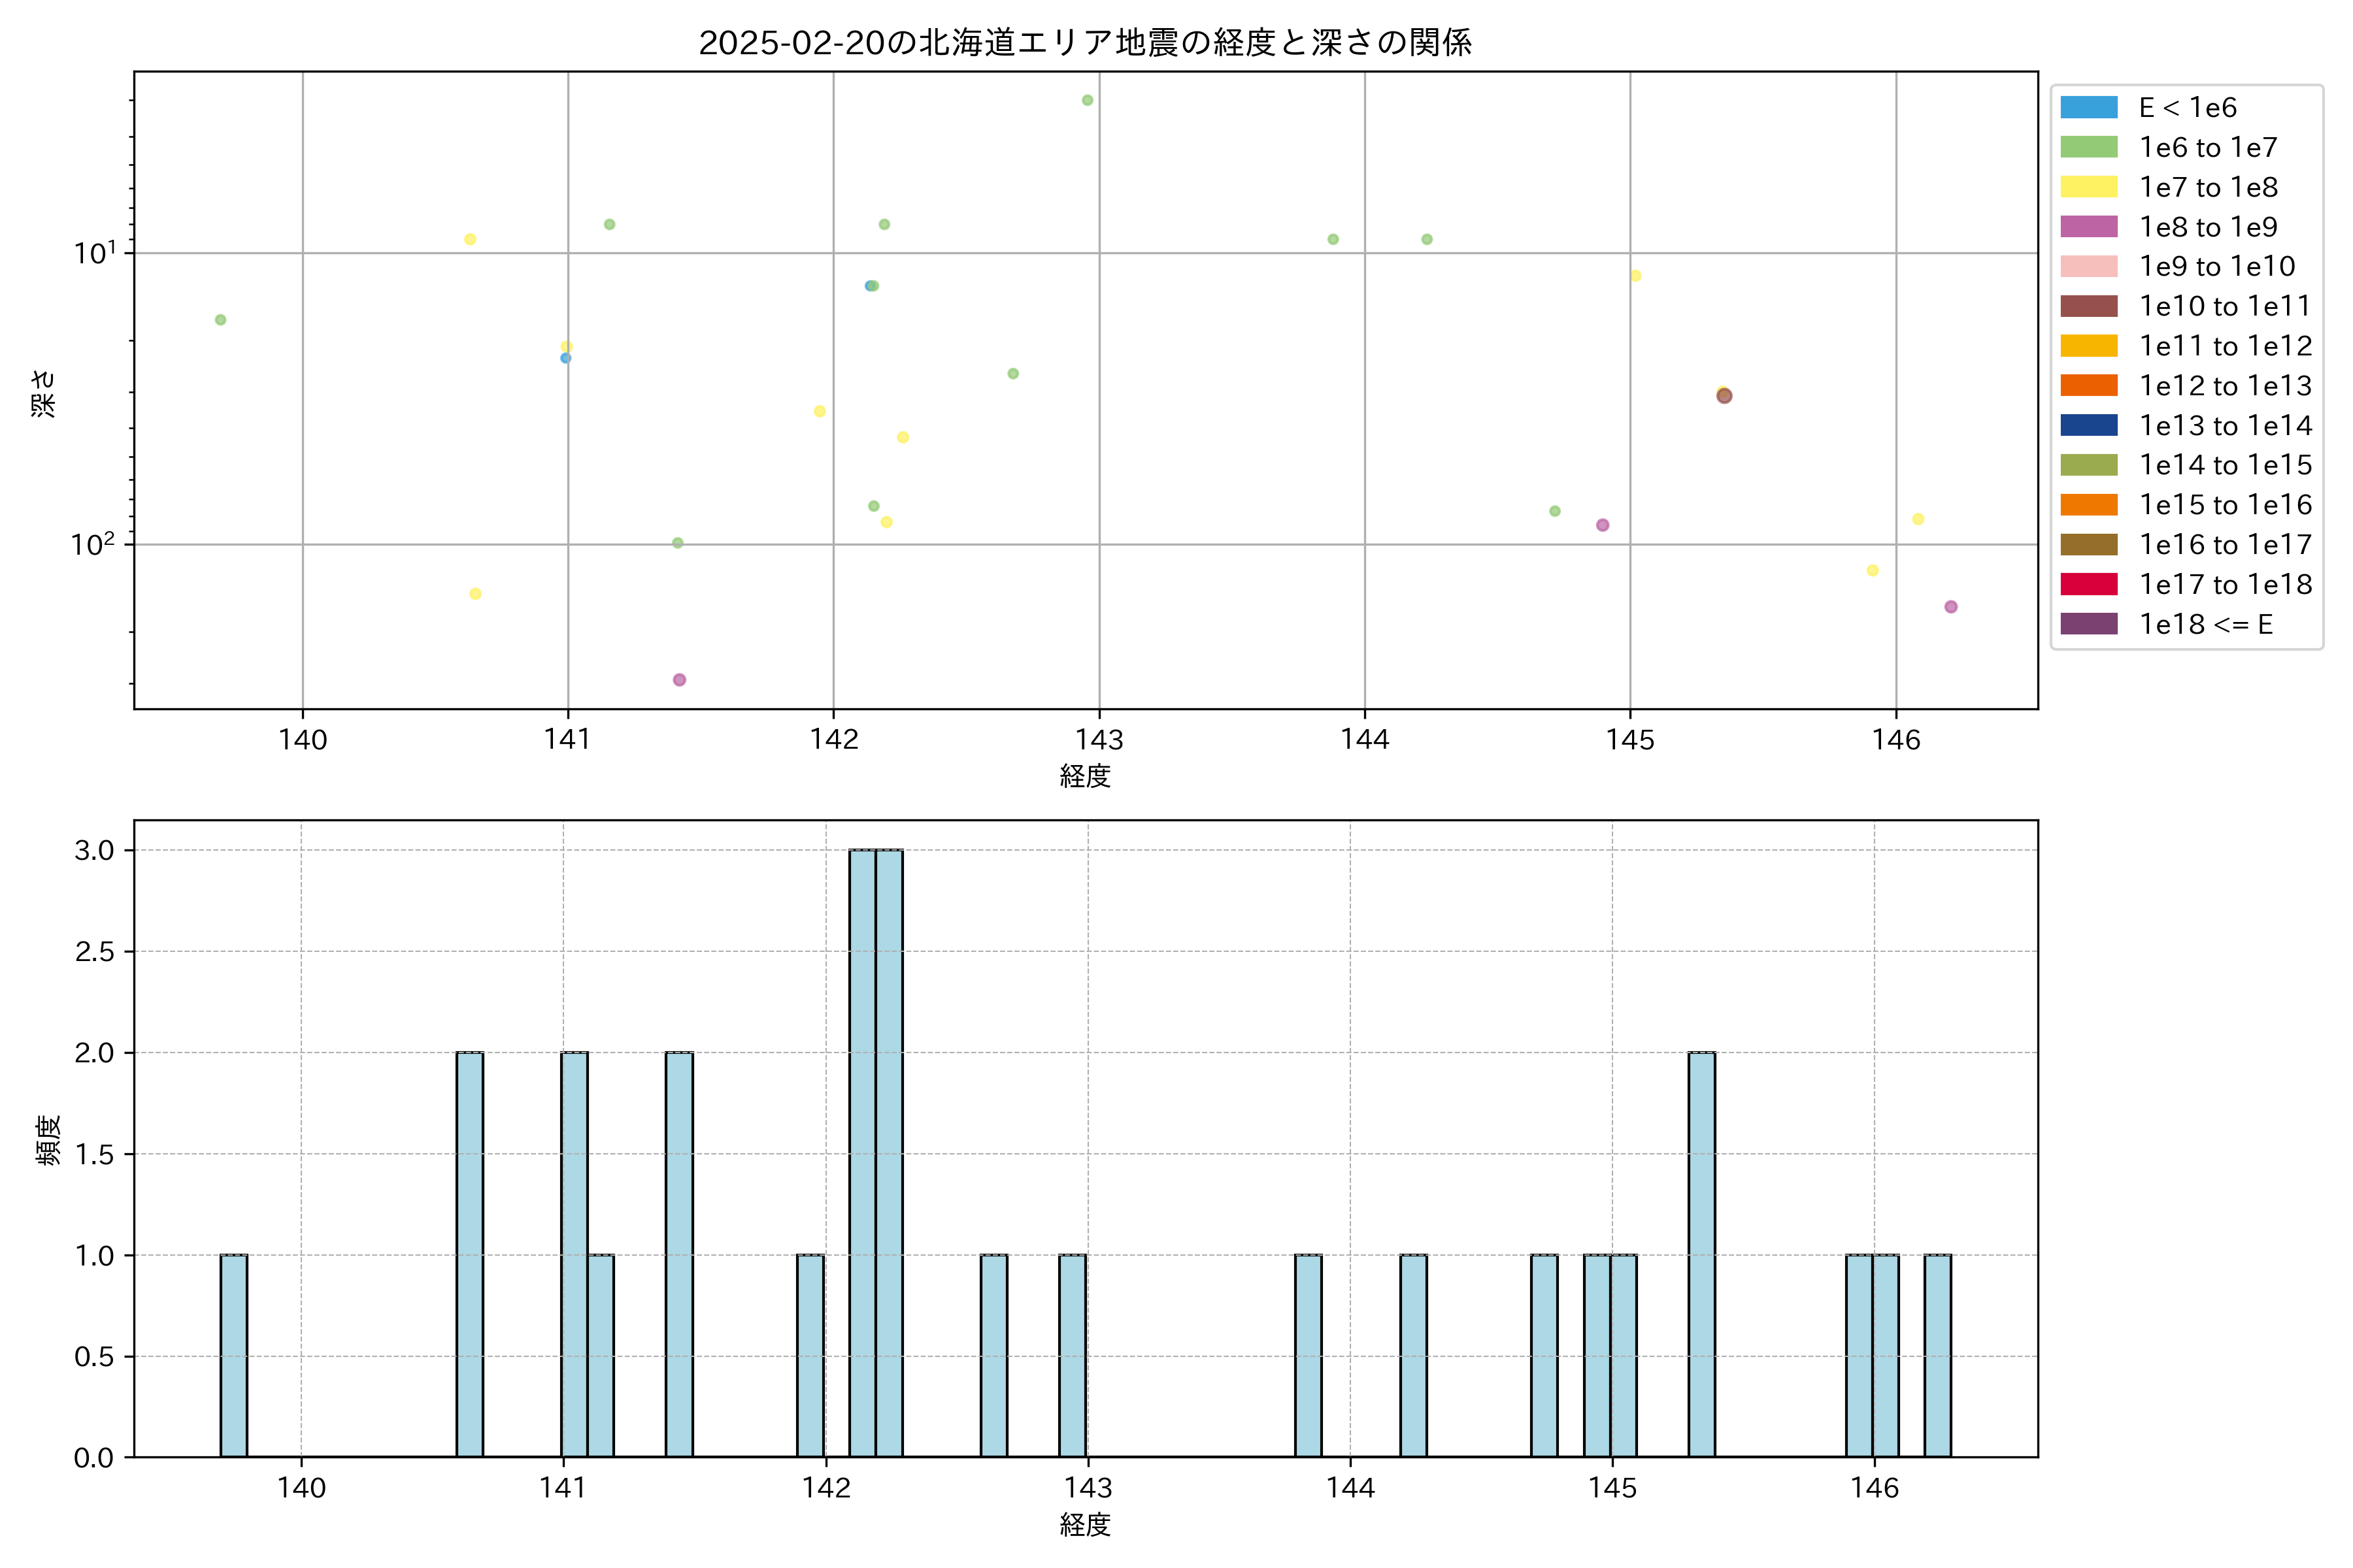Click the blue E < 1e6 legend swatch
Viewport: 2353px width, 1568px height.
[2088, 108]
